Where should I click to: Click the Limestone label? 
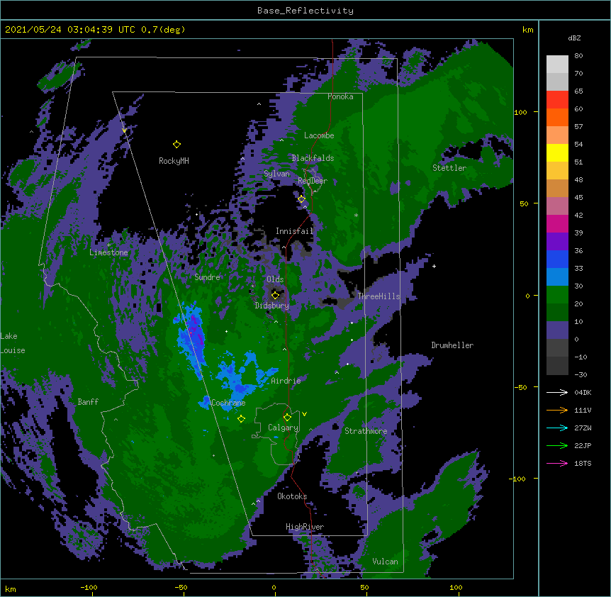point(108,252)
